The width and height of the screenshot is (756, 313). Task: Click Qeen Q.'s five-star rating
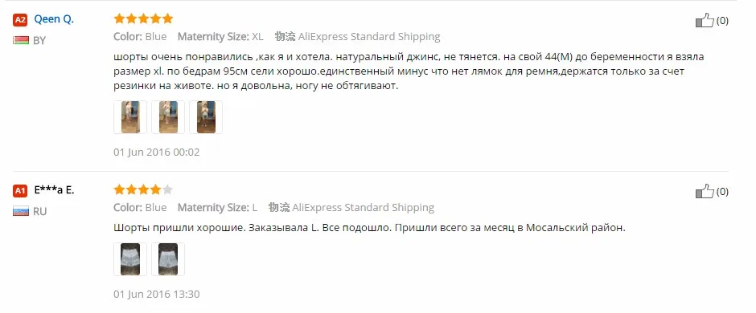(x=143, y=18)
